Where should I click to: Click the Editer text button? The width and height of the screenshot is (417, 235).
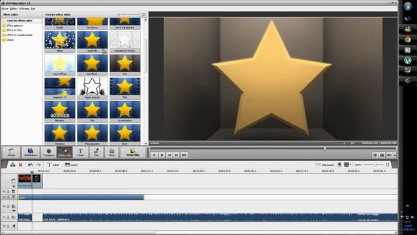(53, 165)
